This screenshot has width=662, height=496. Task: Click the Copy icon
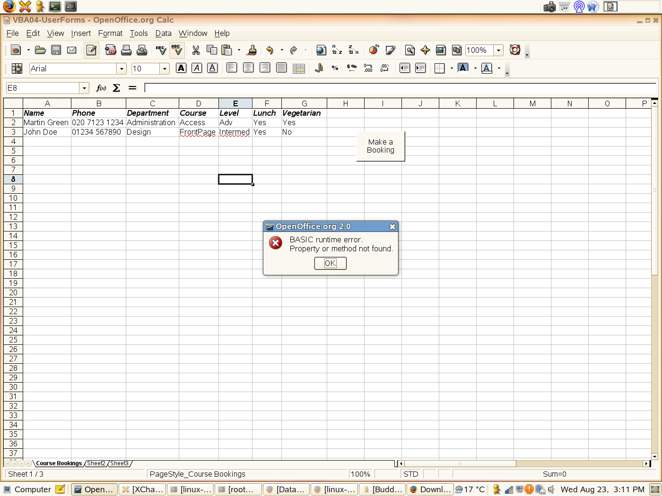(x=211, y=50)
